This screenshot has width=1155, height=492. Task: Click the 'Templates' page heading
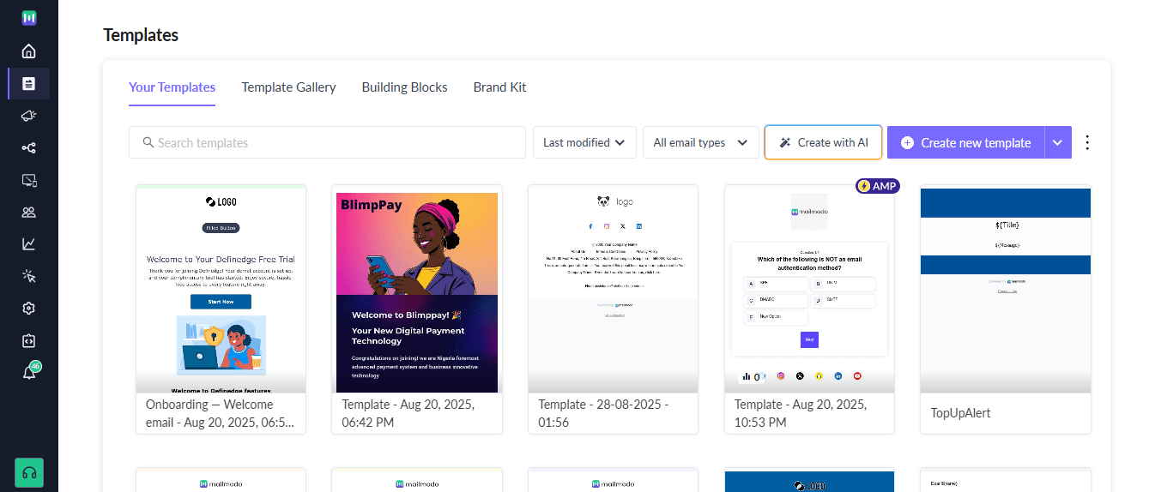pyautogui.click(x=141, y=35)
